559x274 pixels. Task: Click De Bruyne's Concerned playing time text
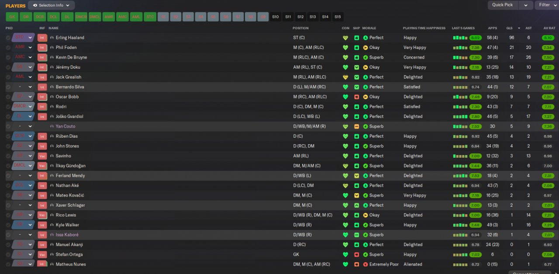click(414, 57)
